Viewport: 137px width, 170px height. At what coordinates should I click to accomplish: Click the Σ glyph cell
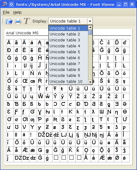coord(79,120)
